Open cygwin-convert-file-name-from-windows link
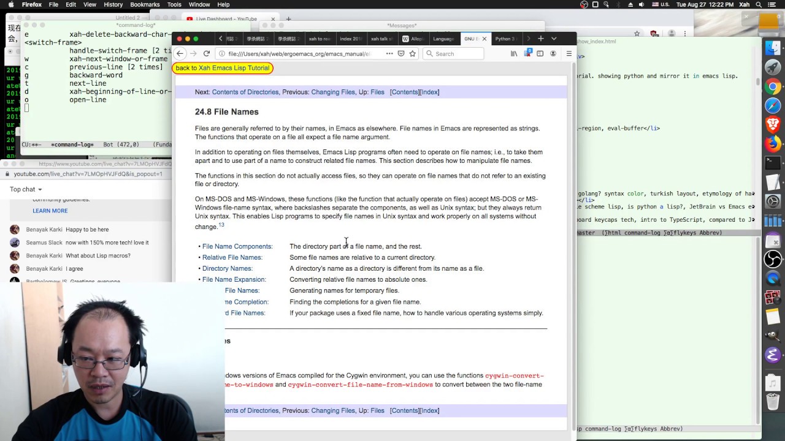 pos(361,385)
